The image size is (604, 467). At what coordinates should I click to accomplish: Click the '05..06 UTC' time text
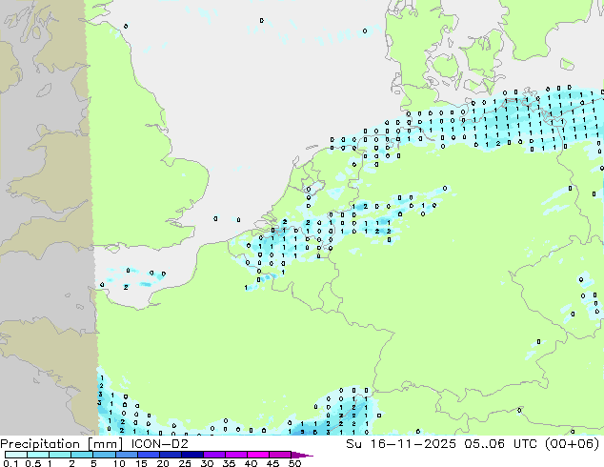[501, 444]
